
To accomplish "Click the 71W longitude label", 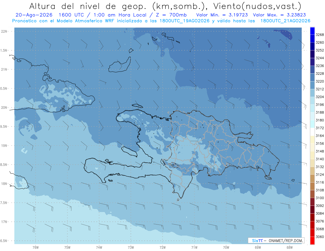I will (x=194, y=248).
